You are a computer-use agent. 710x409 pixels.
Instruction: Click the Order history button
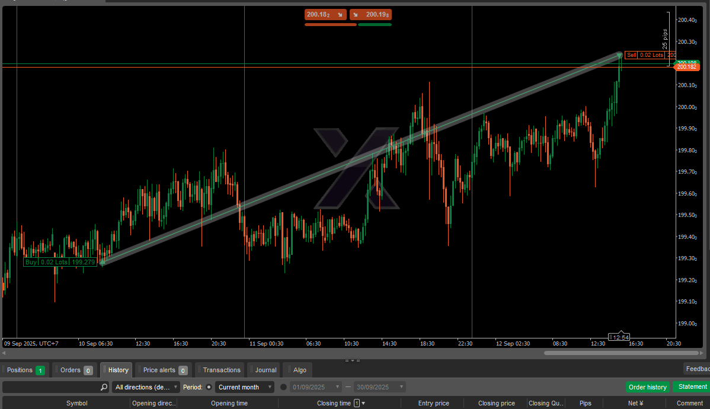647,387
